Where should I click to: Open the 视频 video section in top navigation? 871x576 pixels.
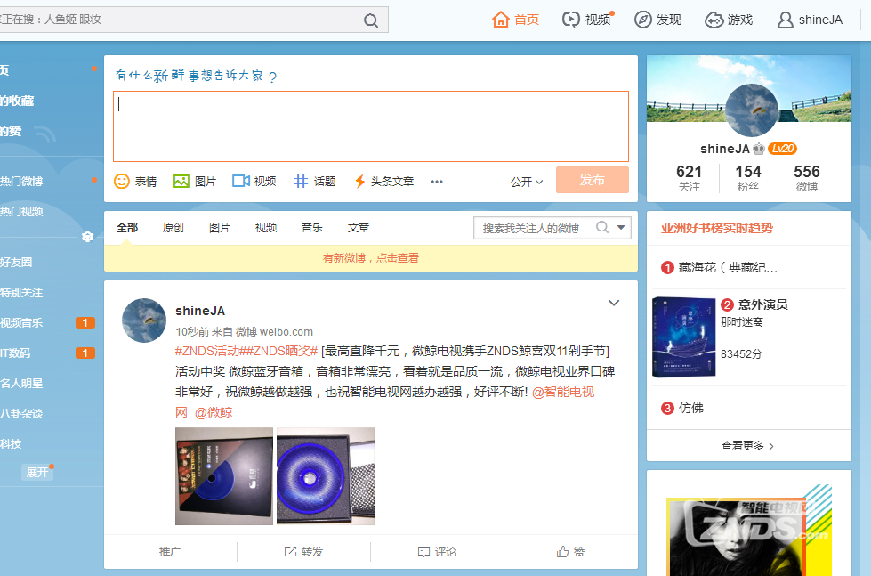click(x=586, y=20)
